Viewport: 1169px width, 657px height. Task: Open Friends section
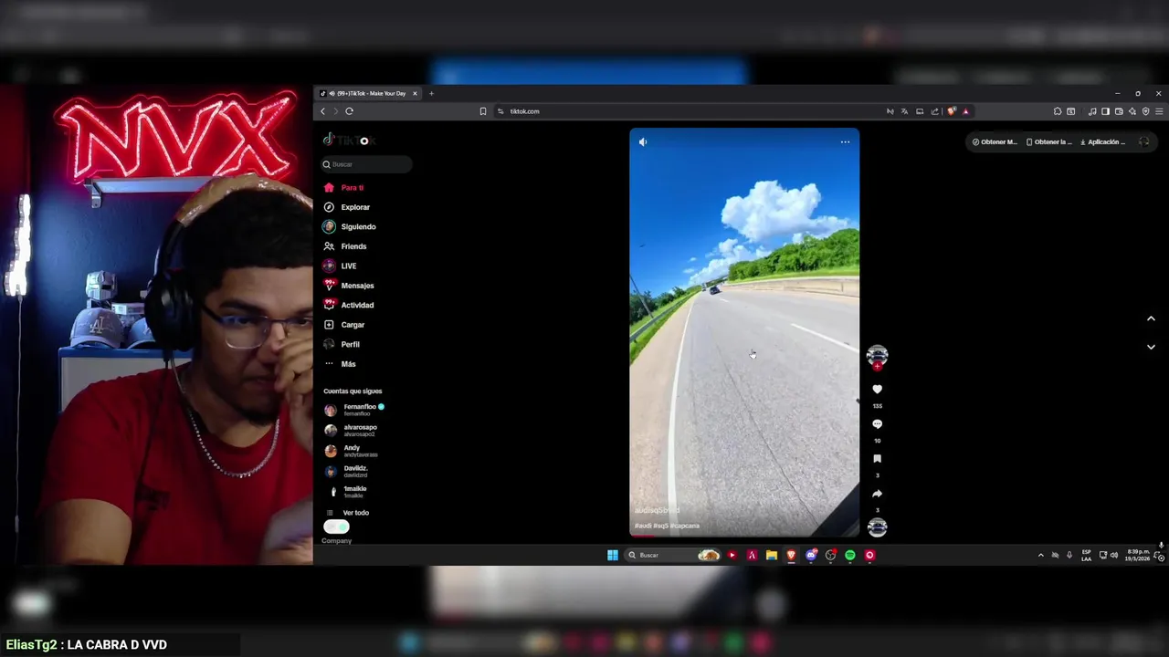coord(345,246)
